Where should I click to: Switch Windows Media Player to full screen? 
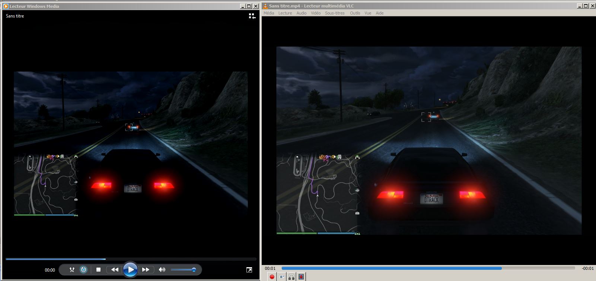coord(249,270)
